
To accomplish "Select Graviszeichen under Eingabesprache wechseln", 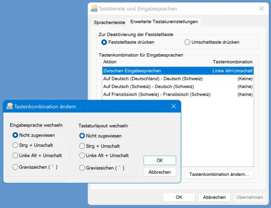I will pos(16,167).
